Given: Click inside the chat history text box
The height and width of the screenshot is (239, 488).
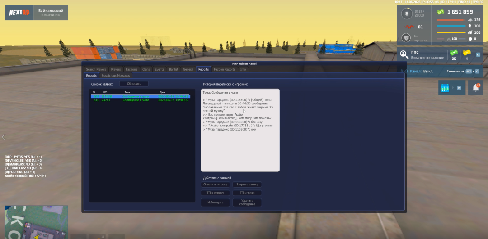Looking at the screenshot, I should click(x=240, y=130).
